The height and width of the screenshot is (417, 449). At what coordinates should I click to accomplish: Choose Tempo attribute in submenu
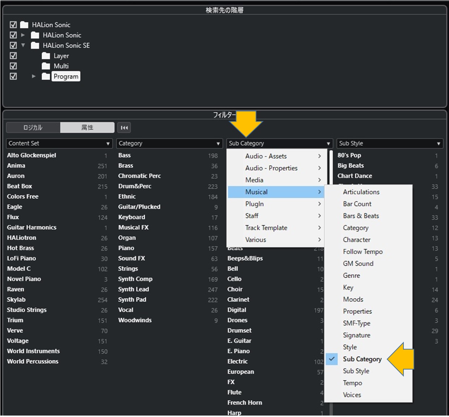coord(368,383)
